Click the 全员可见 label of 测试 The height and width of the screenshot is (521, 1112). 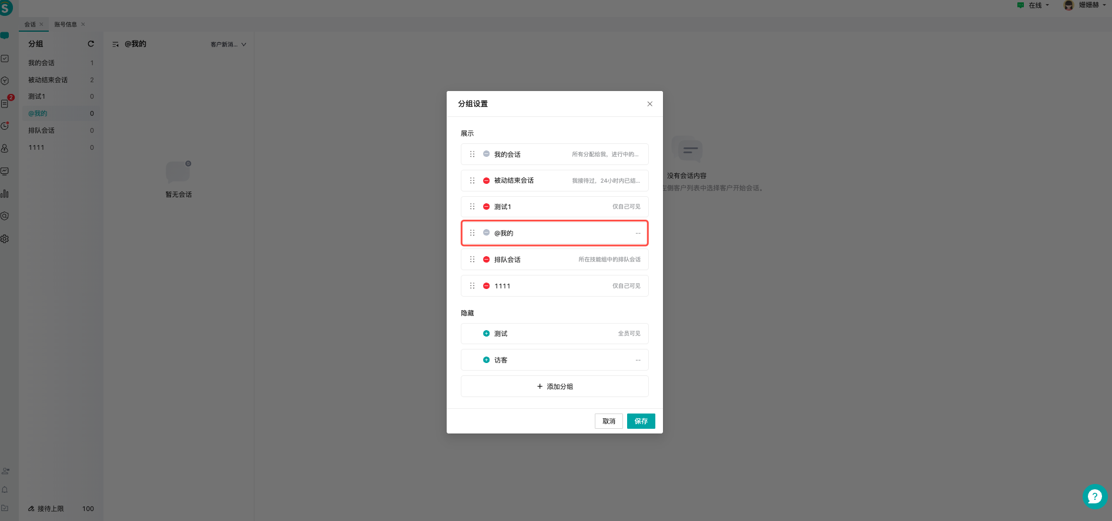pyautogui.click(x=629, y=334)
